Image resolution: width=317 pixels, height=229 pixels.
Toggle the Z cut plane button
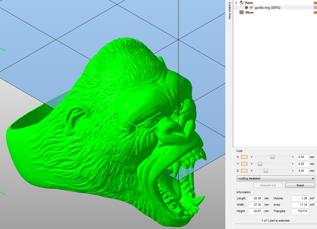(244, 171)
